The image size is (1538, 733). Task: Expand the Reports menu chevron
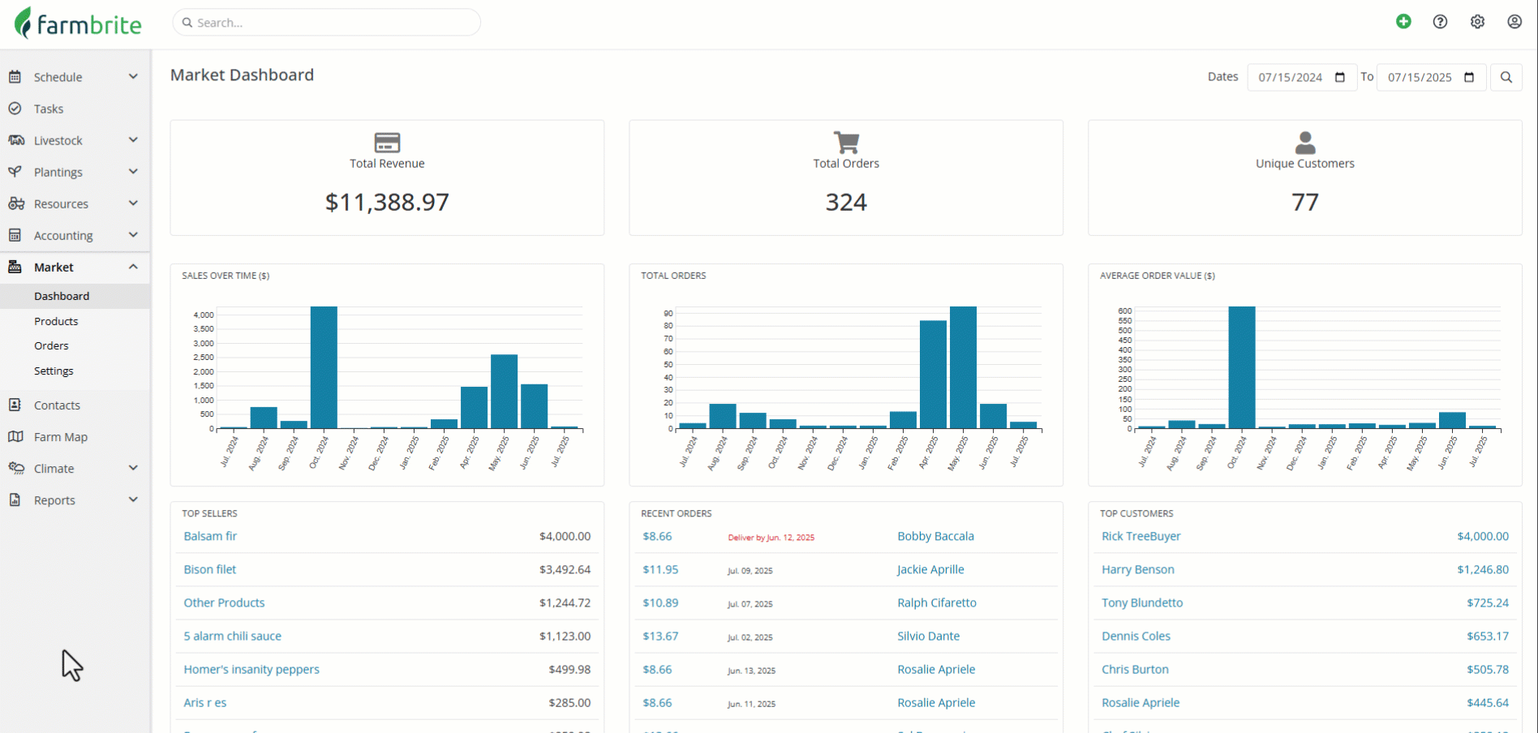click(x=133, y=499)
